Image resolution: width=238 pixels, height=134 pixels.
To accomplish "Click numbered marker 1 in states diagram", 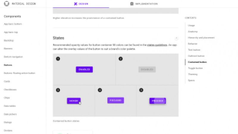I will pyautogui.click(x=58, y=59).
